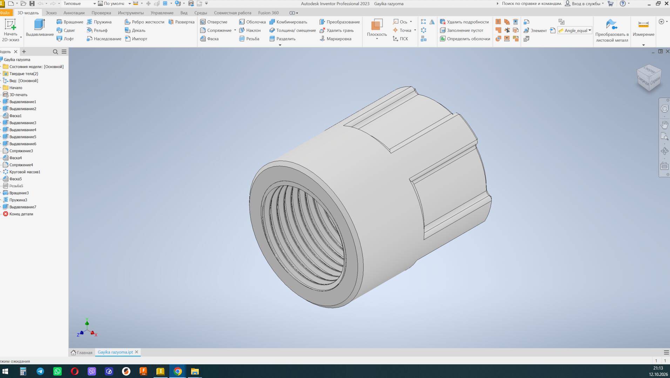Click the pan hand navigation tool
The image size is (670, 378).
(x=664, y=125)
